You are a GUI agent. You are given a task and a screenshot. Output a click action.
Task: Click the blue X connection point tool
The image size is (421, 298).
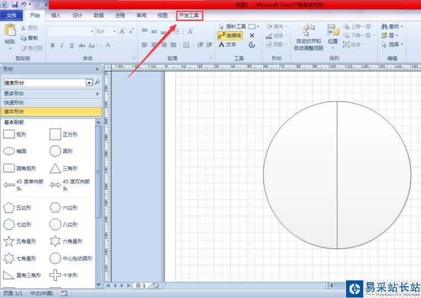tap(252, 35)
